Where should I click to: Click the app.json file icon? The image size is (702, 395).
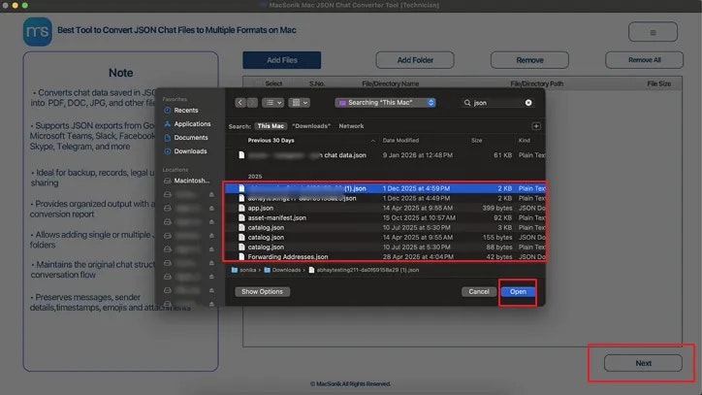241,208
